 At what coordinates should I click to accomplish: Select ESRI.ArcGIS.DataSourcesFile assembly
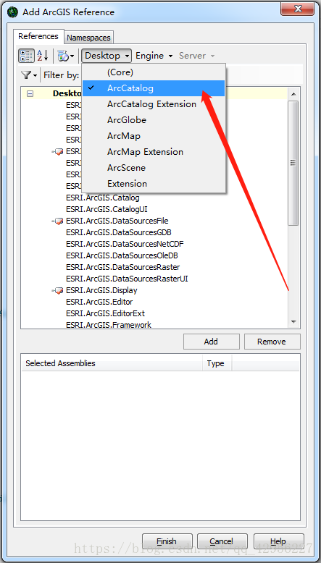pyautogui.click(x=117, y=221)
